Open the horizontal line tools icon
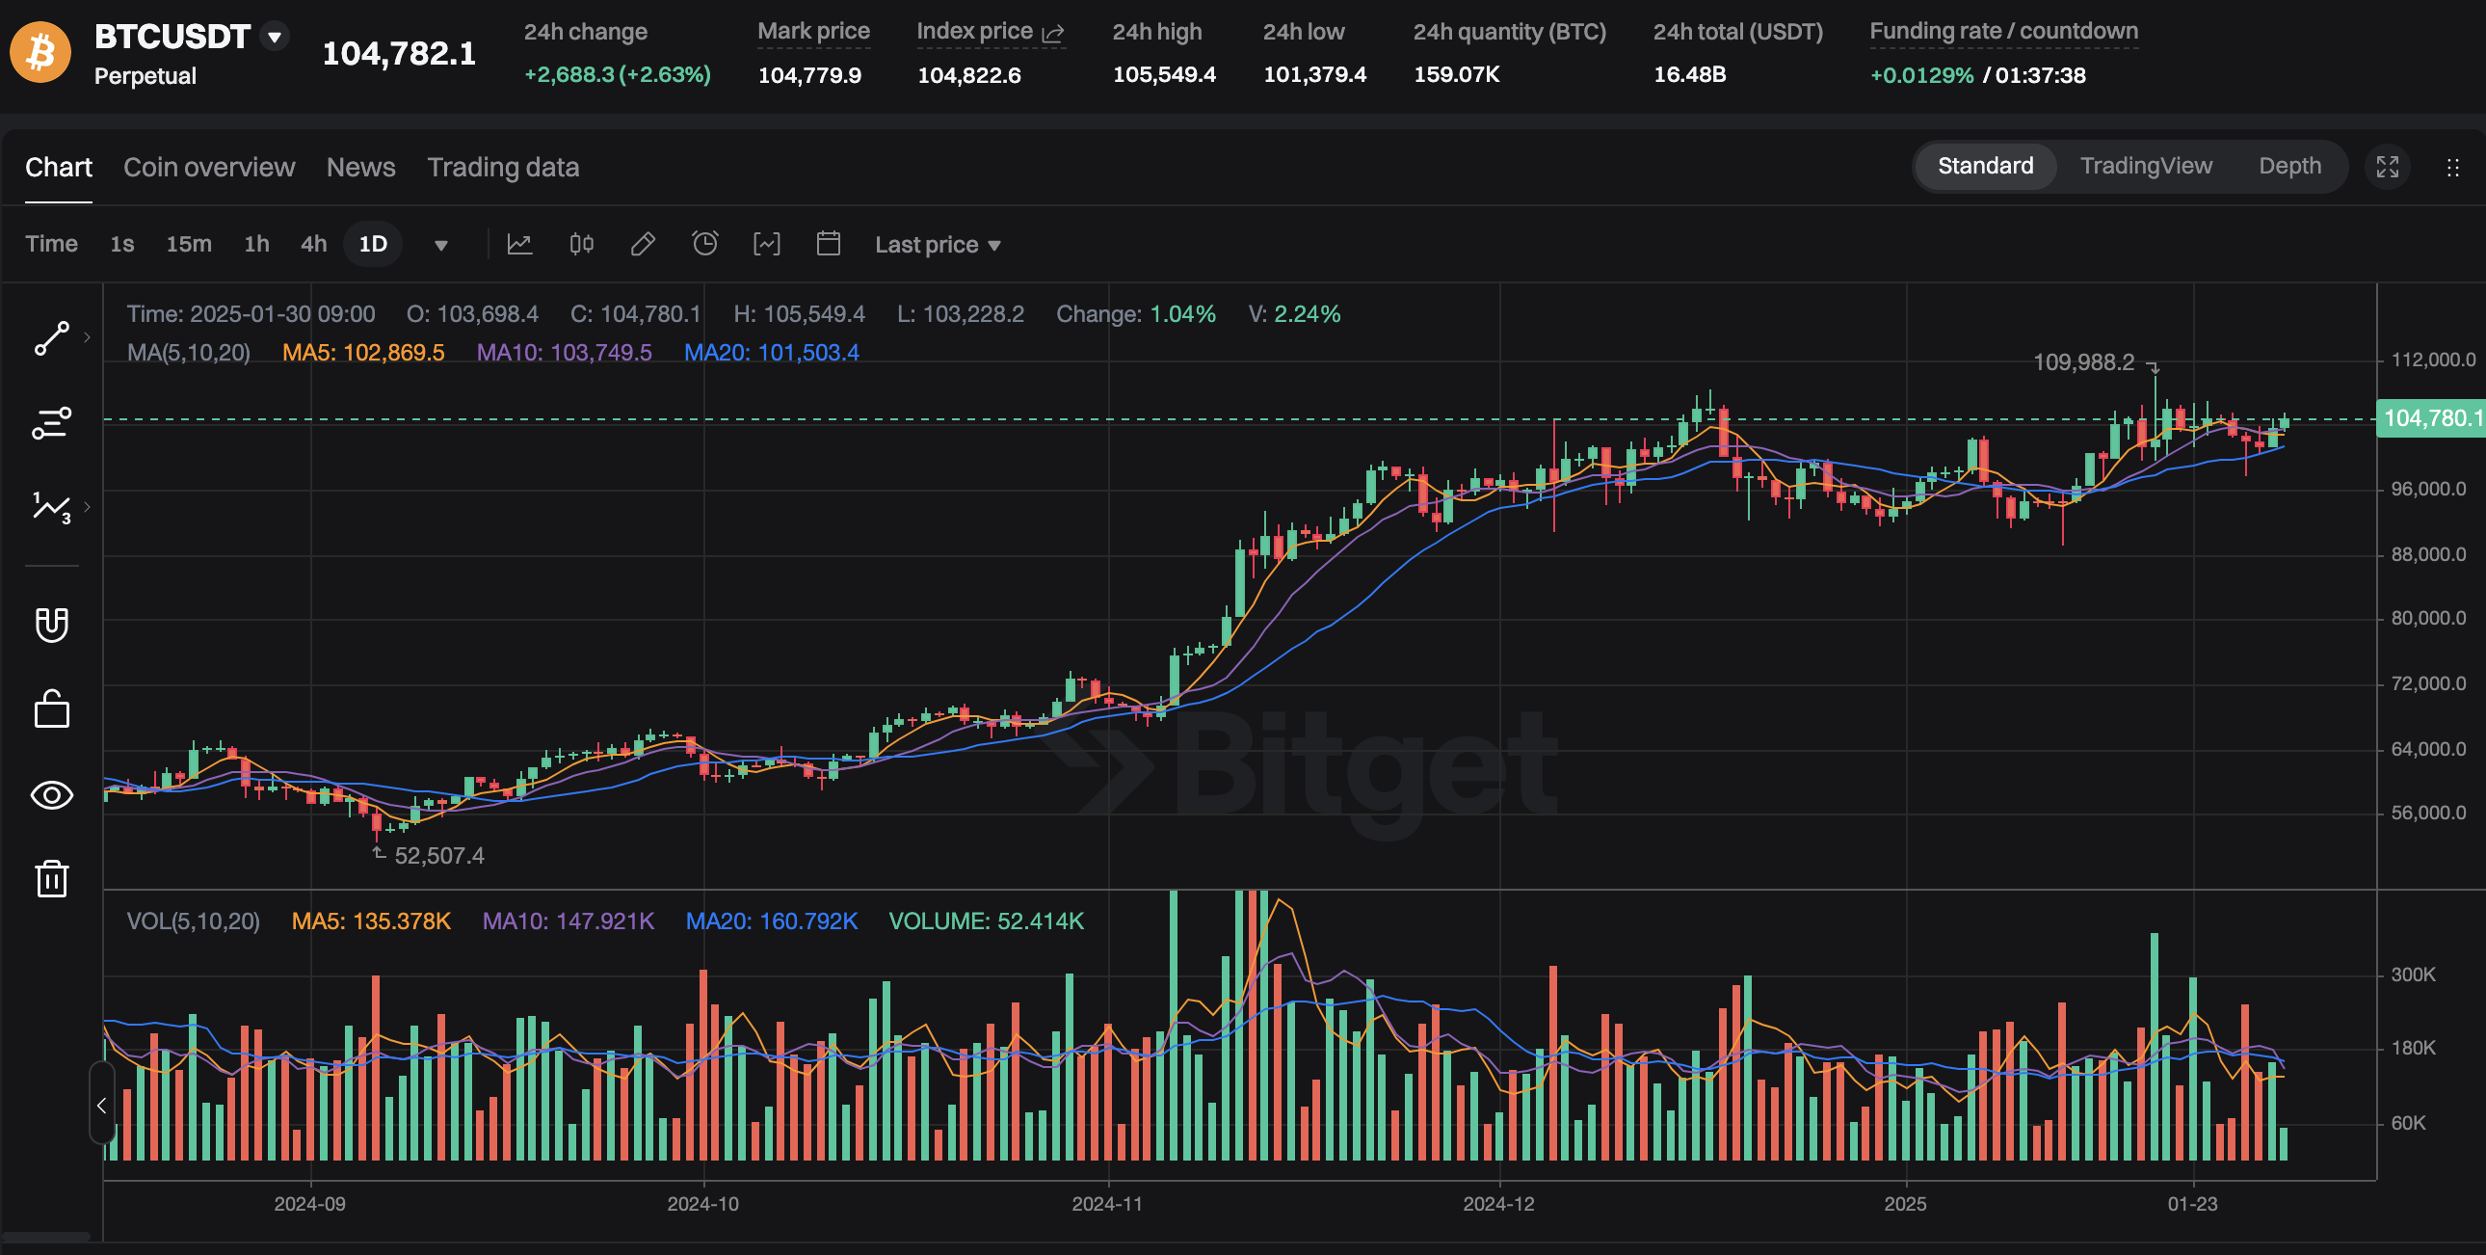Screen dimensions: 2486x1255 click(x=51, y=423)
